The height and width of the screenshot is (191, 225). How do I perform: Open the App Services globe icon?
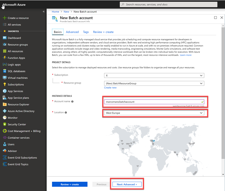pos(4,91)
